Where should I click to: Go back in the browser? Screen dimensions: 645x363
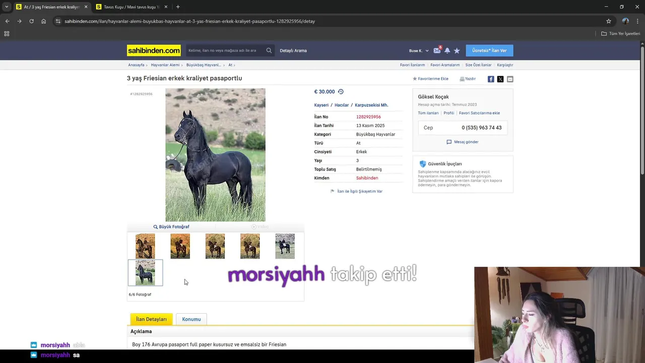tap(7, 21)
